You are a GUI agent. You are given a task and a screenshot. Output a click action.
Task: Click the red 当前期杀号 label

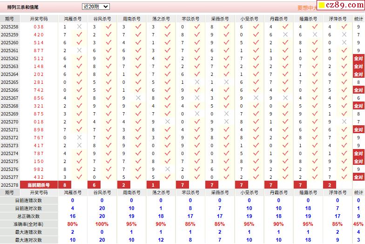click(x=39, y=185)
